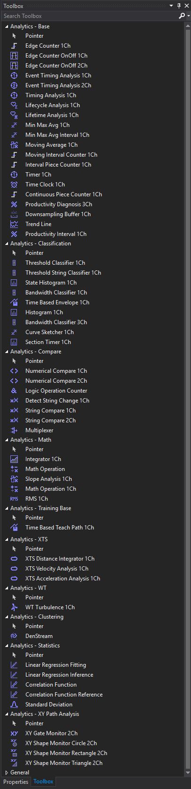Collapse the Analytics - Base group
Image resolution: width=191 pixels, height=789 pixels.
pos(7,26)
